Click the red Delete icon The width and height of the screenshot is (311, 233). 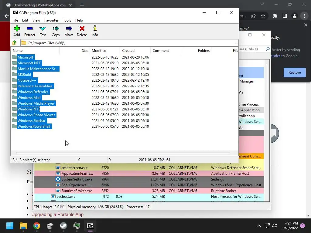(82, 29)
